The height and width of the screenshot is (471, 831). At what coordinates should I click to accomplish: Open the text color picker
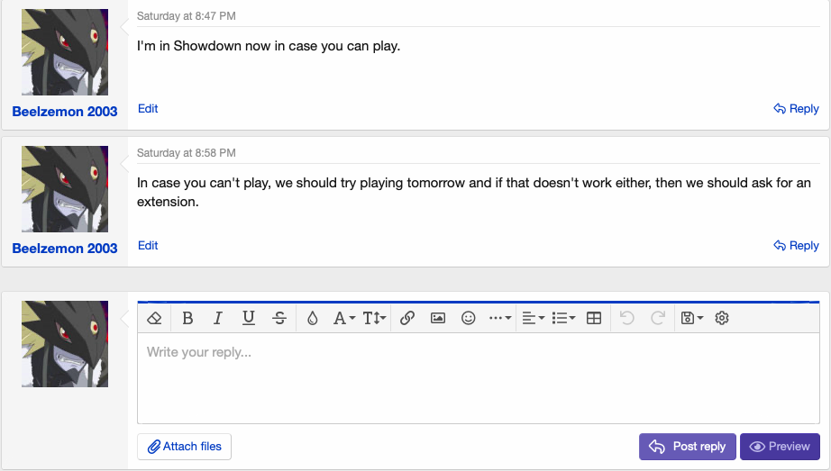coord(313,318)
